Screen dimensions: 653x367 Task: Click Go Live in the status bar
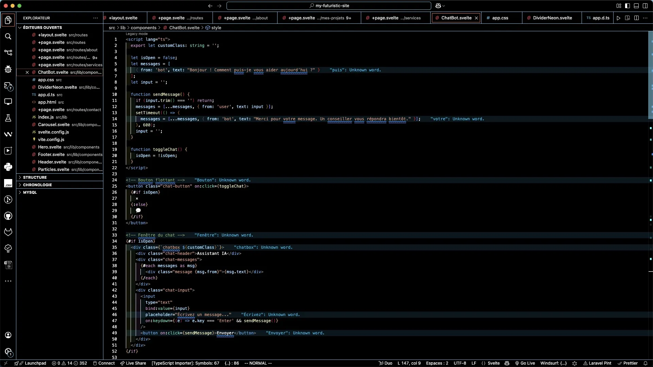coord(525,363)
